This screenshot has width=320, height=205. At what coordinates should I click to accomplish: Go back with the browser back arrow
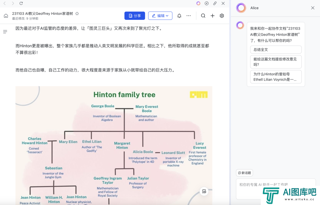coord(5,3)
